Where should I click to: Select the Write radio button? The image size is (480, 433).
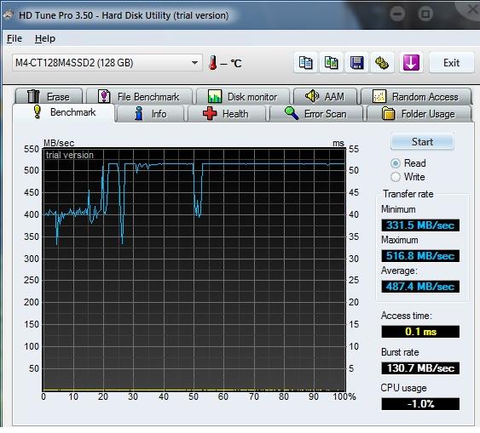tap(396, 177)
